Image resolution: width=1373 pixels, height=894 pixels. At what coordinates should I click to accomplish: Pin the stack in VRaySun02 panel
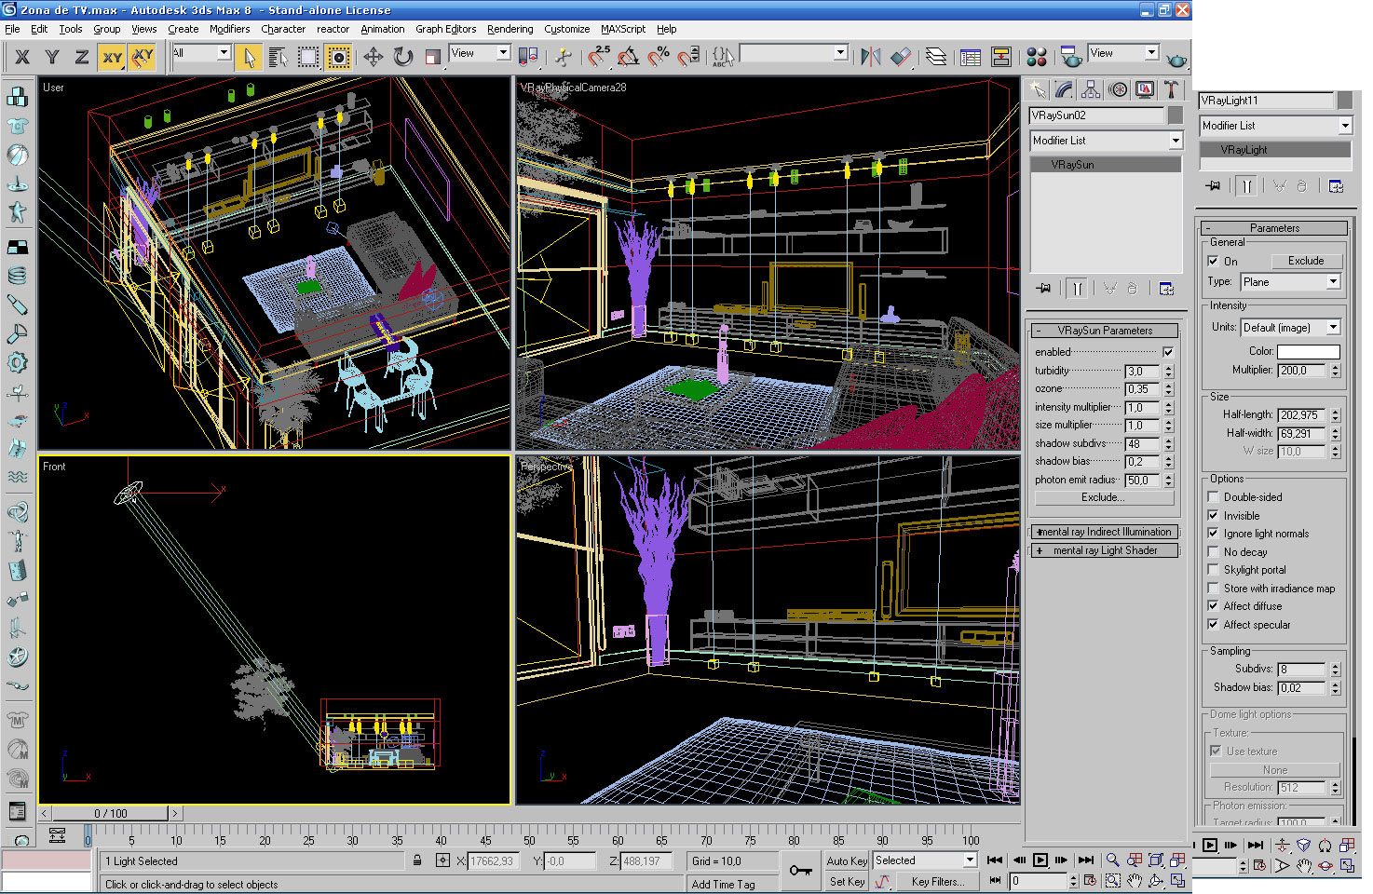click(1043, 289)
